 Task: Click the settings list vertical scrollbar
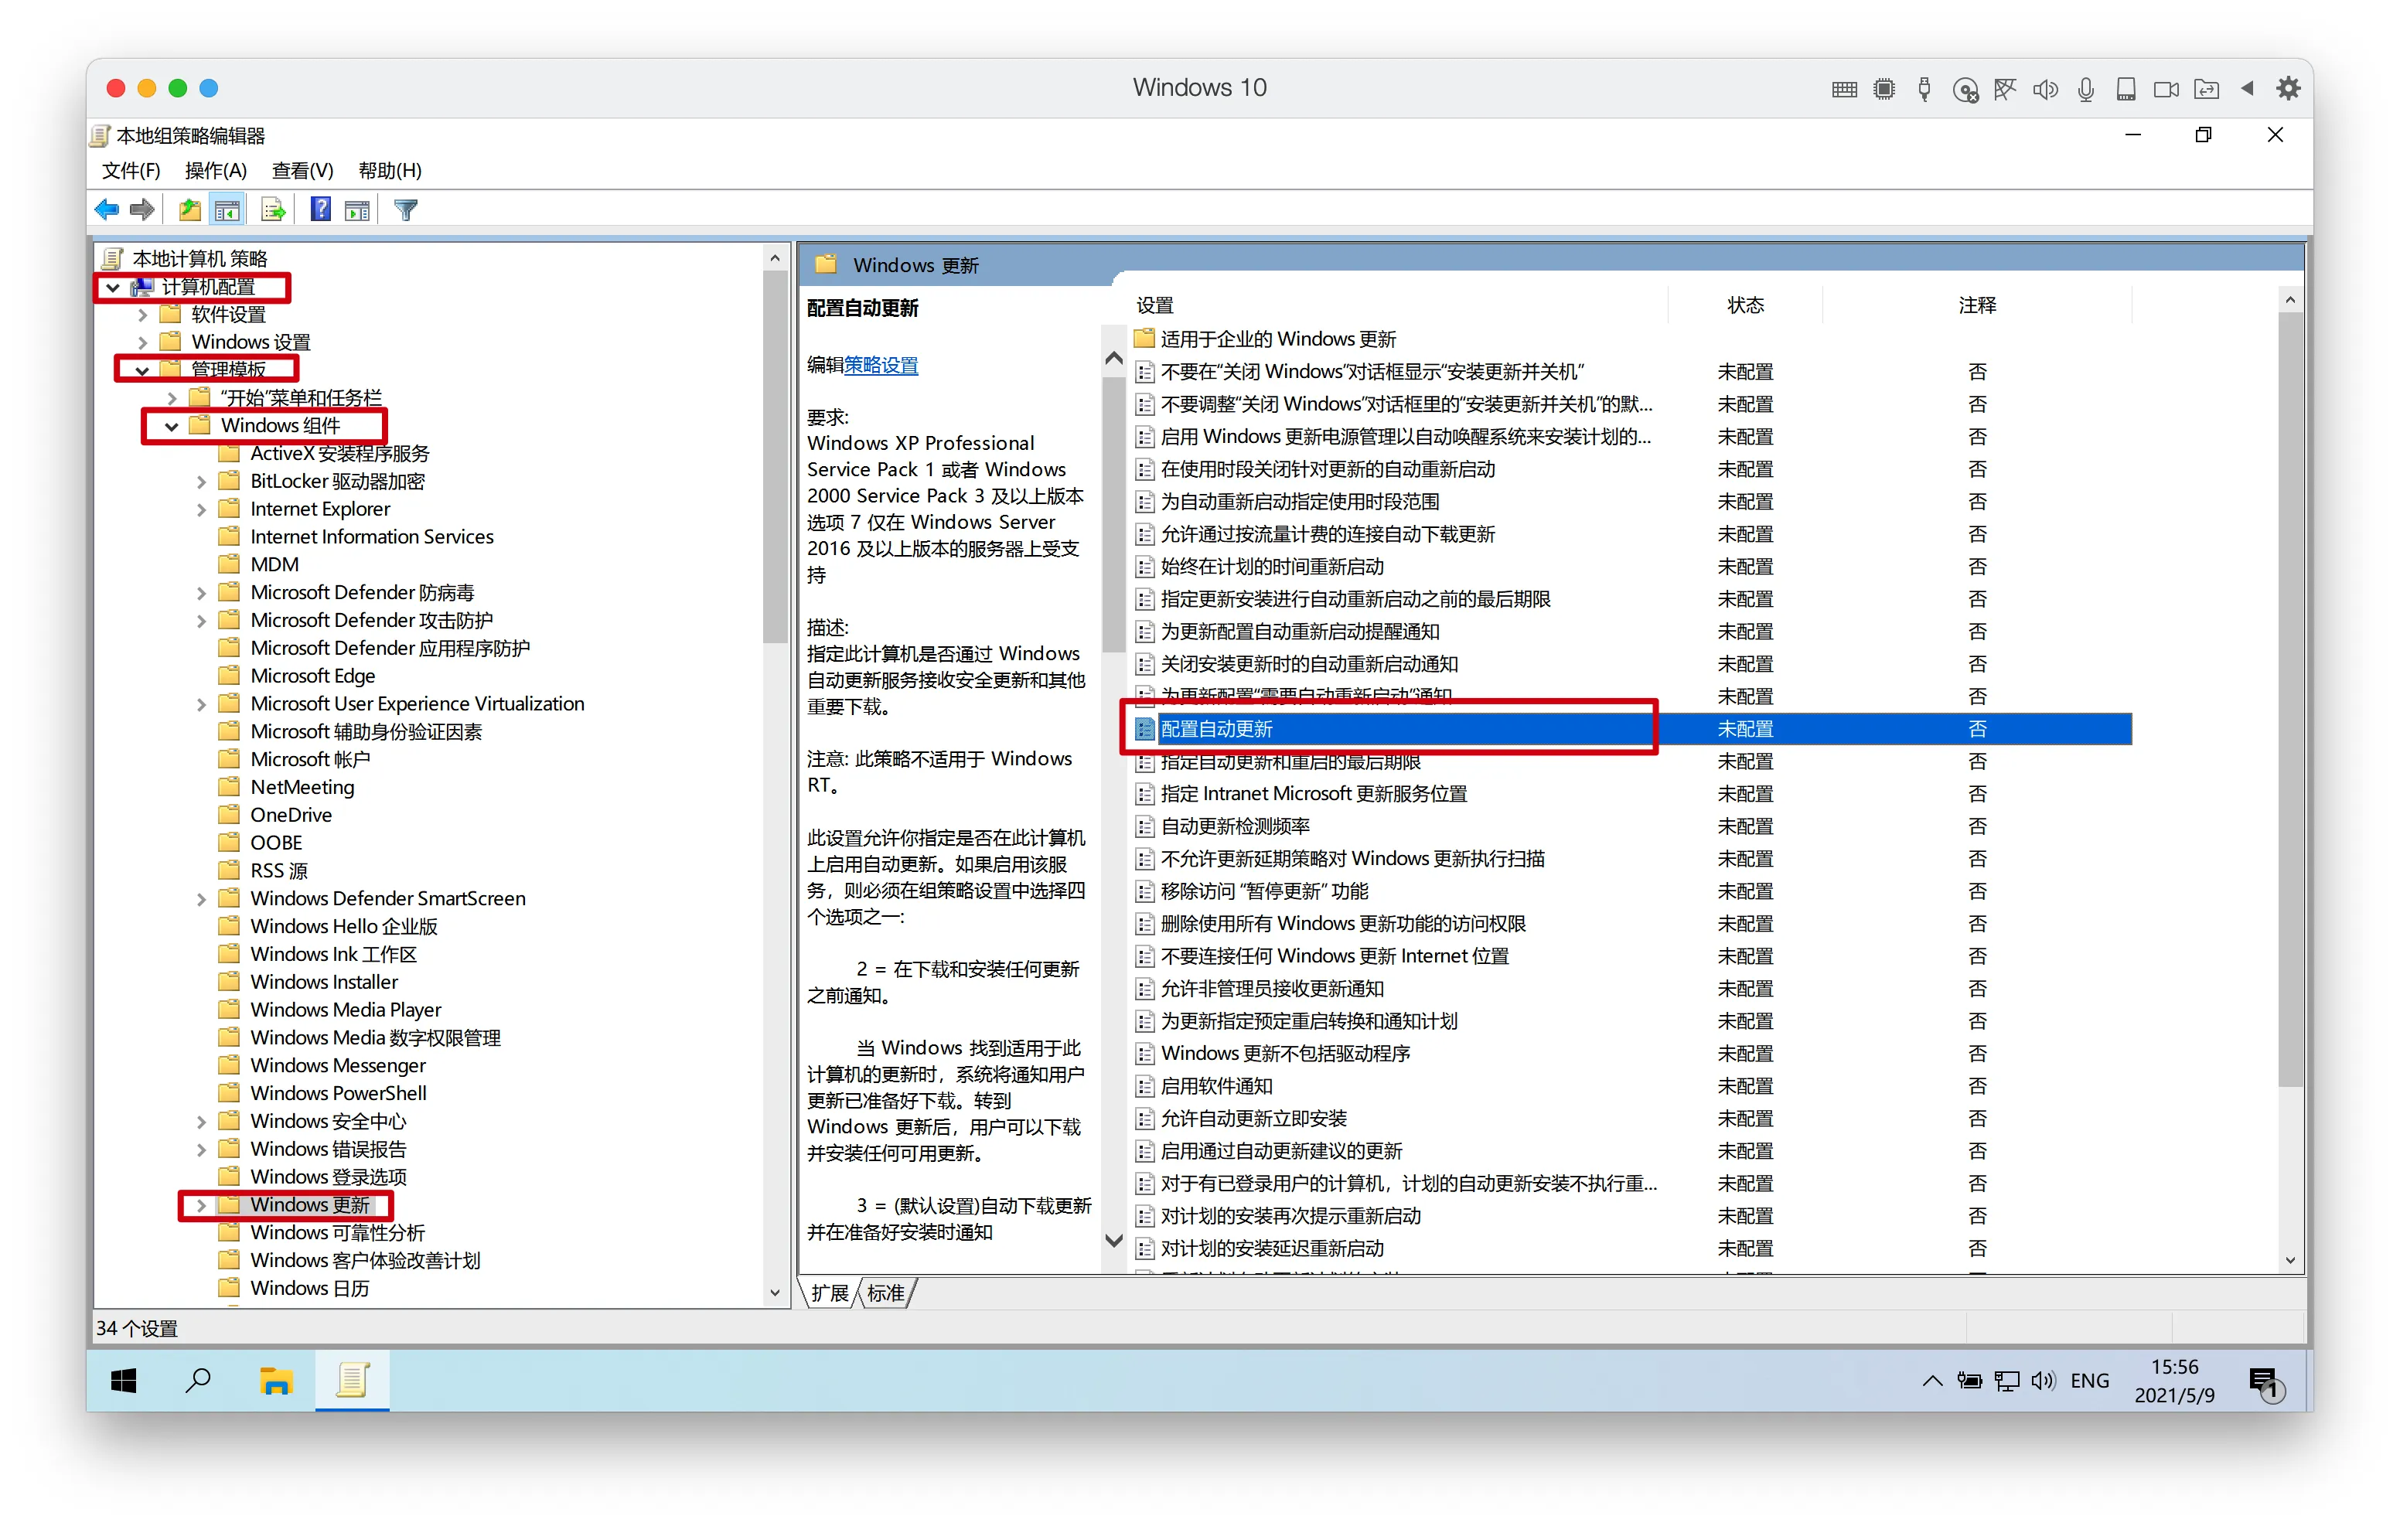[x=2289, y=700]
